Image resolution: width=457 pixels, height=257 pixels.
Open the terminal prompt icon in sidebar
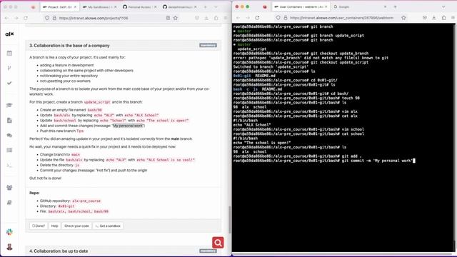coord(9,165)
